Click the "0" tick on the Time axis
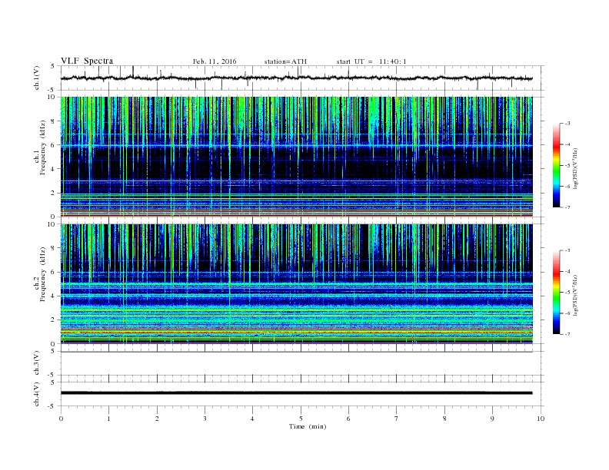 coord(61,419)
